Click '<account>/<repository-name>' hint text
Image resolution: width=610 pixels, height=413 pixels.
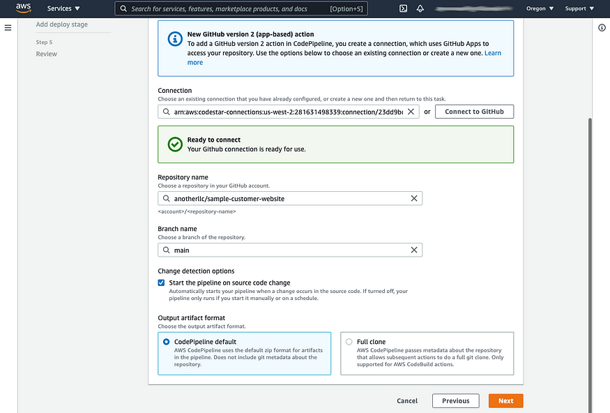pyautogui.click(x=197, y=211)
